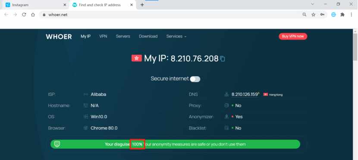358x160 pixels.
Task: Click the Your disguise 100% green bar
Action: point(175,144)
